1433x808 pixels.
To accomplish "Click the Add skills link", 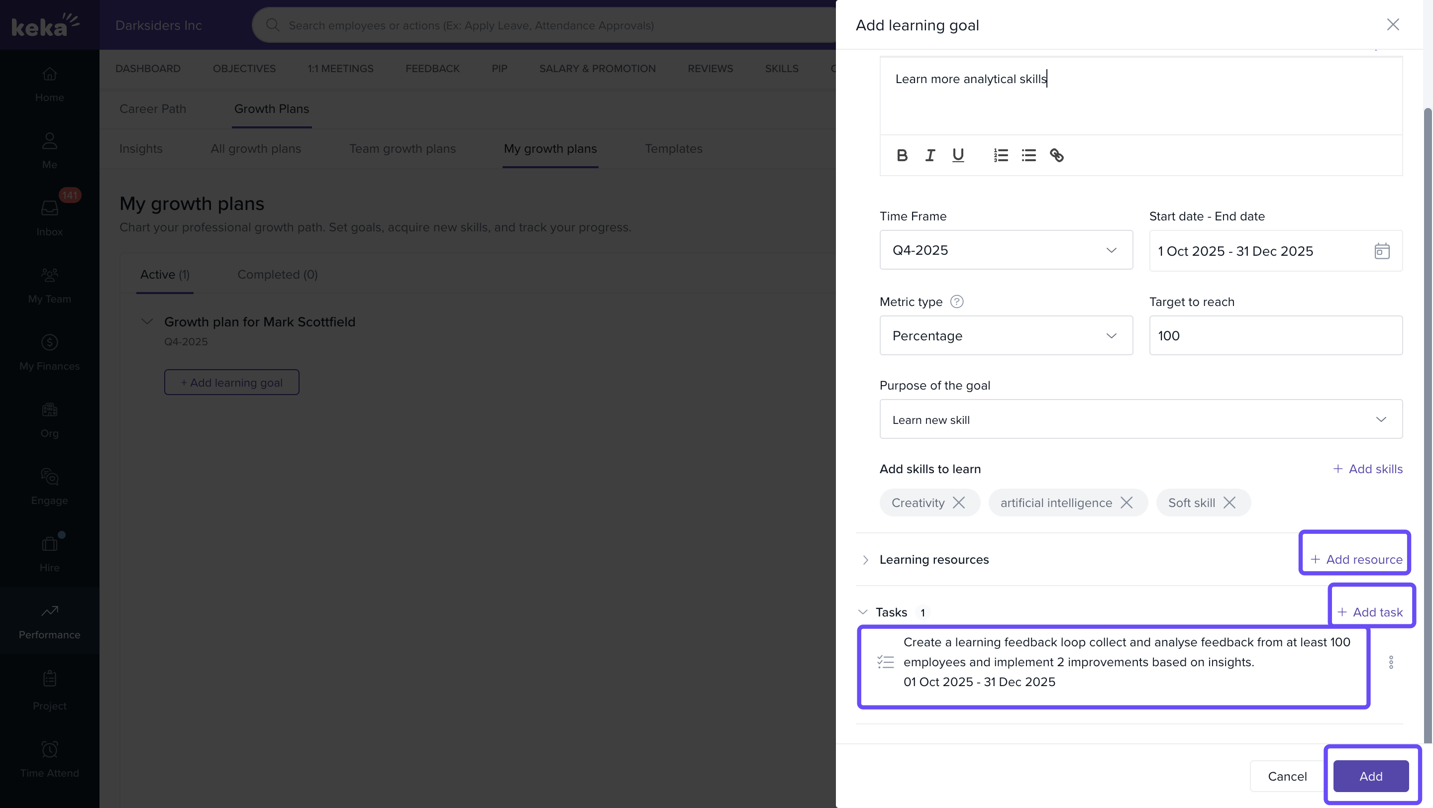I will [x=1367, y=469].
